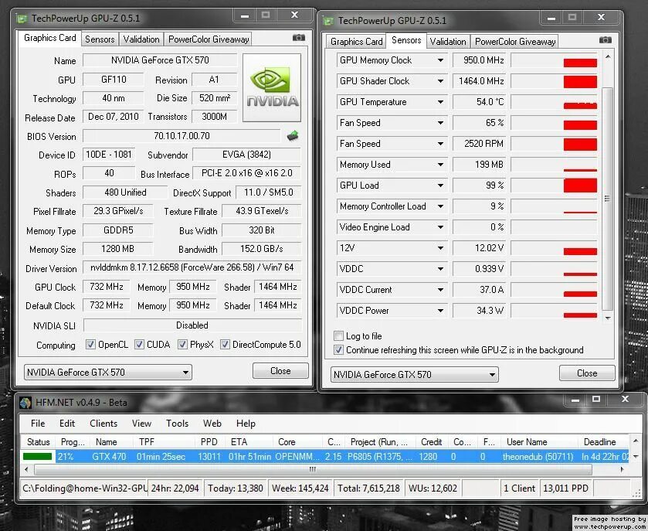Screen dimensions: 648x531
Task: Open the 12V sensor dropdown
Action: pyautogui.click(x=440, y=248)
